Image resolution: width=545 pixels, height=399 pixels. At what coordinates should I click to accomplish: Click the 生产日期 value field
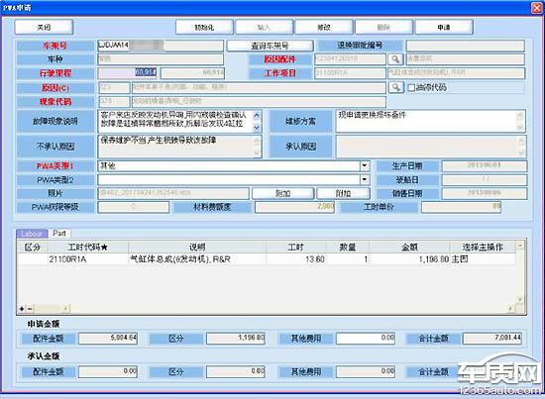[485, 165]
